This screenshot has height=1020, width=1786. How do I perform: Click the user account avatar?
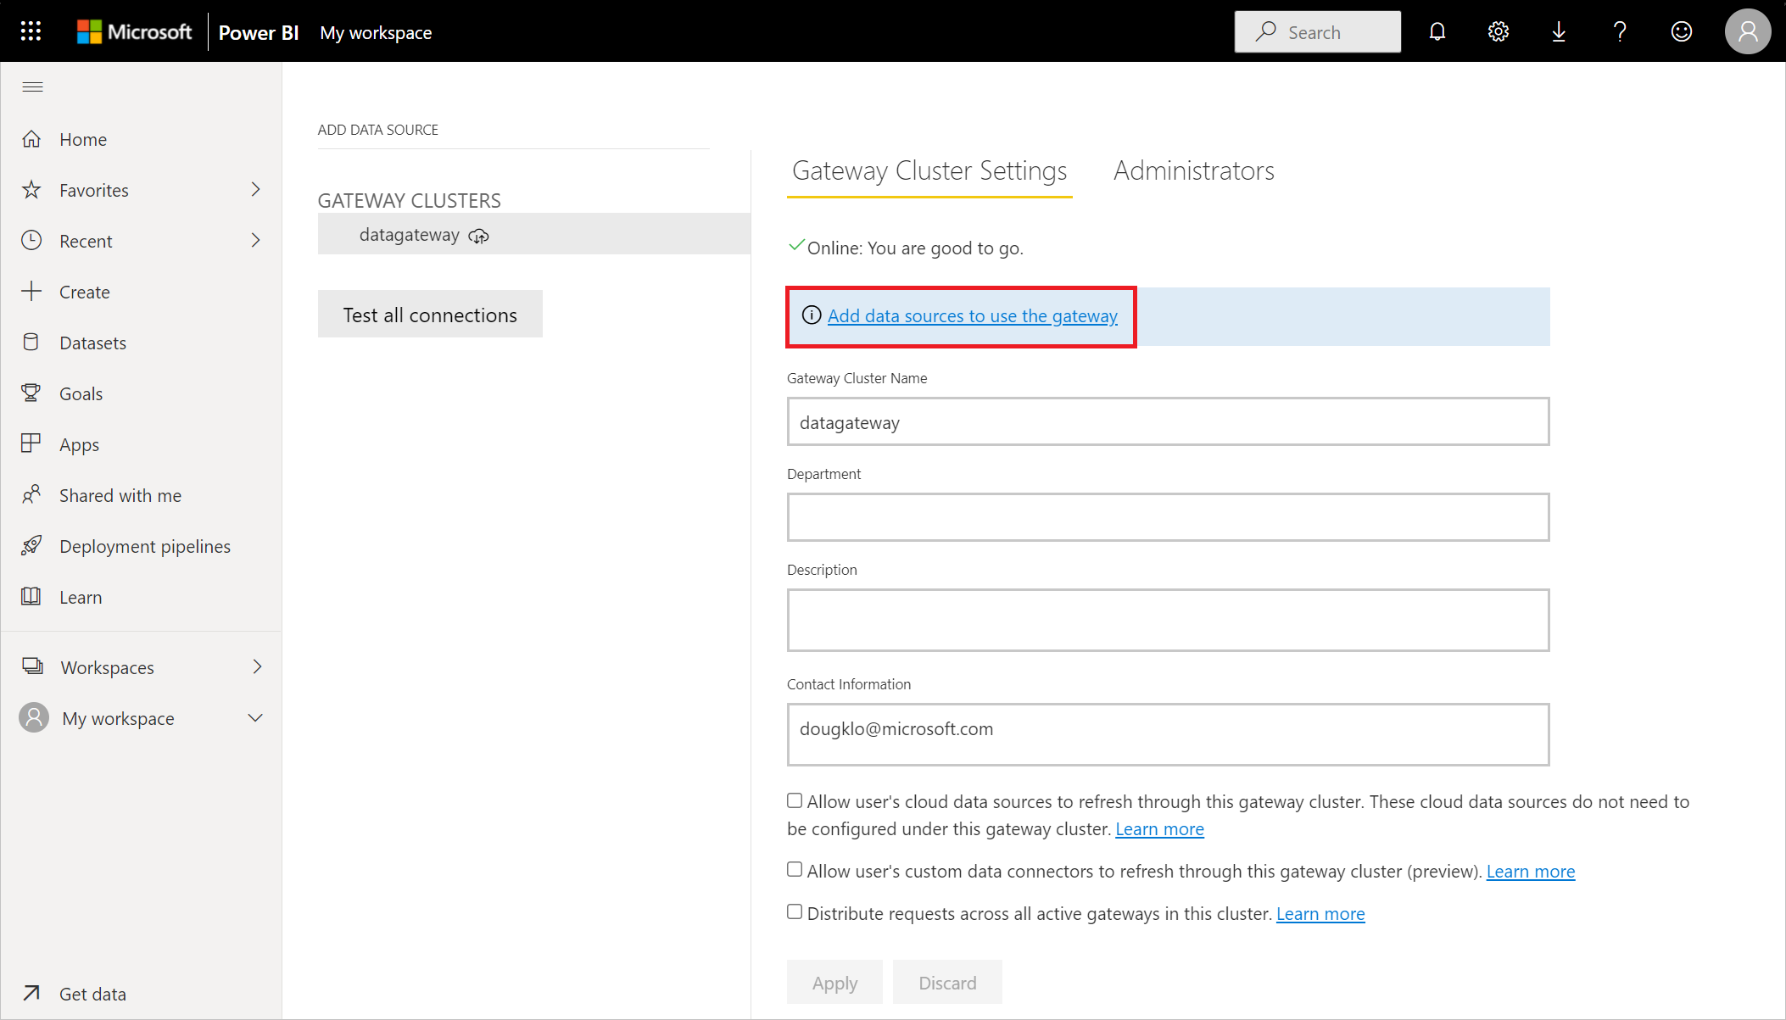(x=1747, y=31)
